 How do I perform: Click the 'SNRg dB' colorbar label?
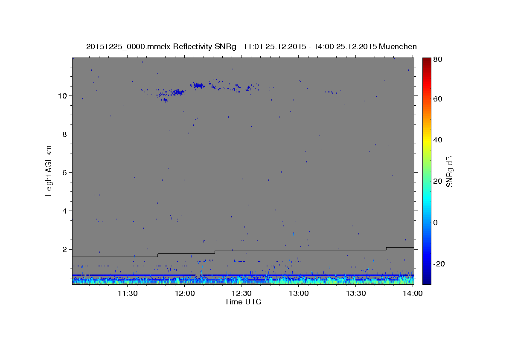tap(449, 171)
